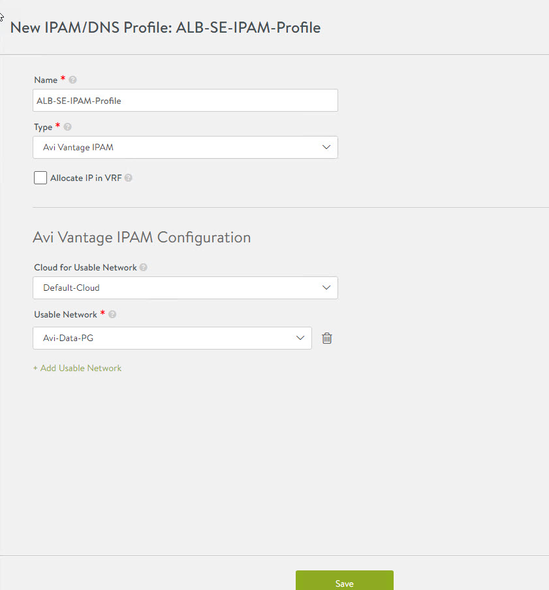Click the help icon next to Usable Network
The image size is (549, 590).
pyautogui.click(x=112, y=314)
